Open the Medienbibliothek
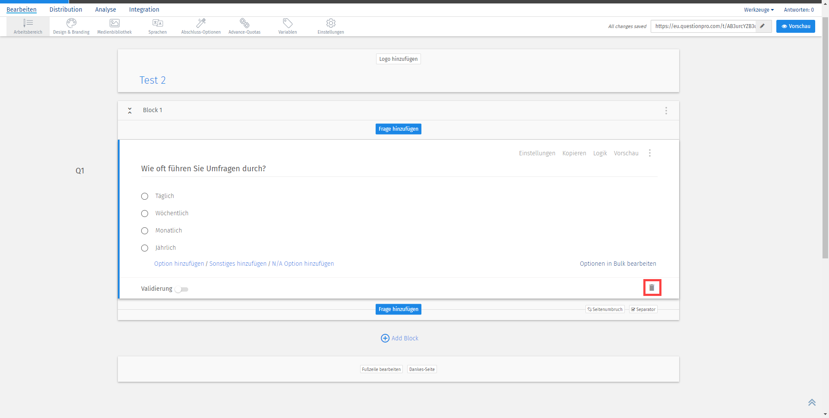Image resolution: width=829 pixels, height=418 pixels. pos(114,26)
